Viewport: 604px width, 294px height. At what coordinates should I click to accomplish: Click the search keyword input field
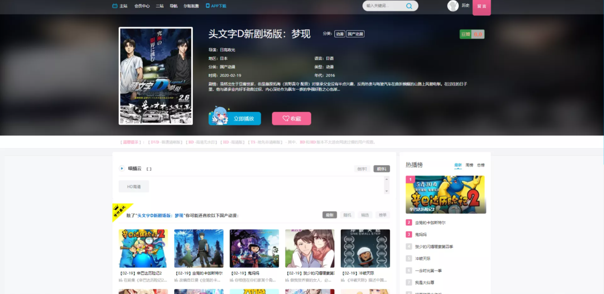[x=383, y=6]
